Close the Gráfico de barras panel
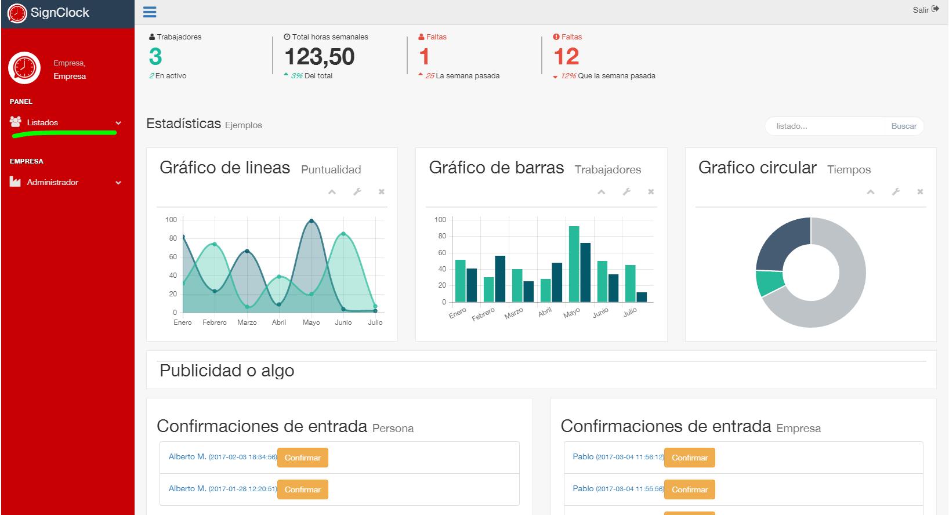 coord(651,192)
